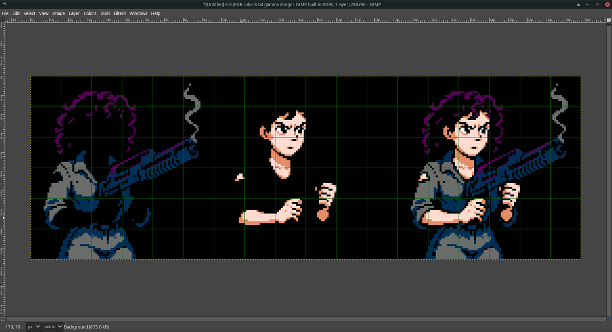The width and height of the screenshot is (612, 332).
Task: Open the Filters menu
Action: (120, 13)
